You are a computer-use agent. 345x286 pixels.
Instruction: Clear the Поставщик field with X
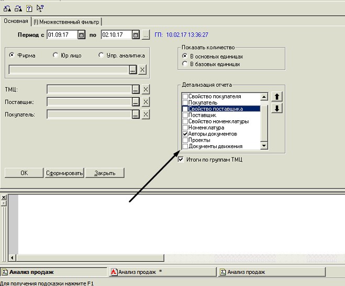point(146,101)
